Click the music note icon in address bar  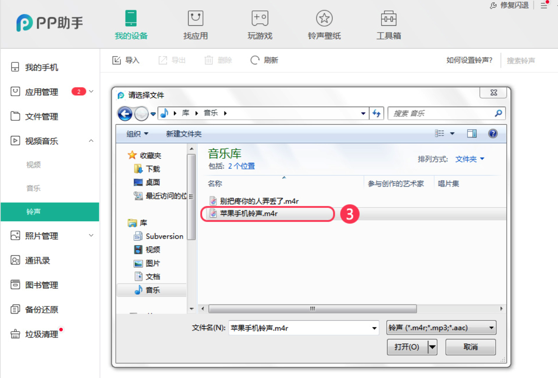click(164, 113)
